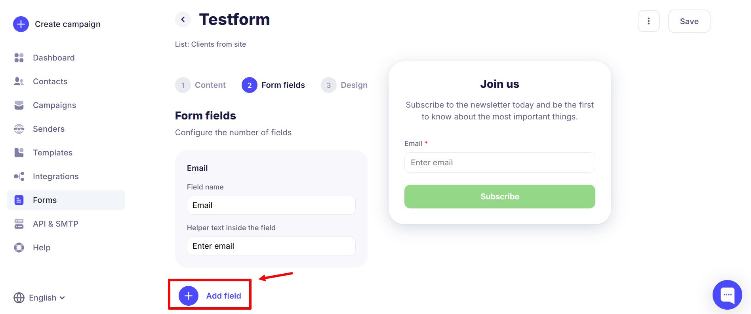
Task: Open the Dashboard grid icon
Action: (x=19, y=58)
